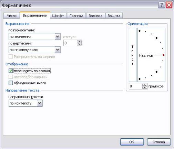Switch to the Заливка tab
This screenshot has height=149, width=174.
(x=95, y=15)
